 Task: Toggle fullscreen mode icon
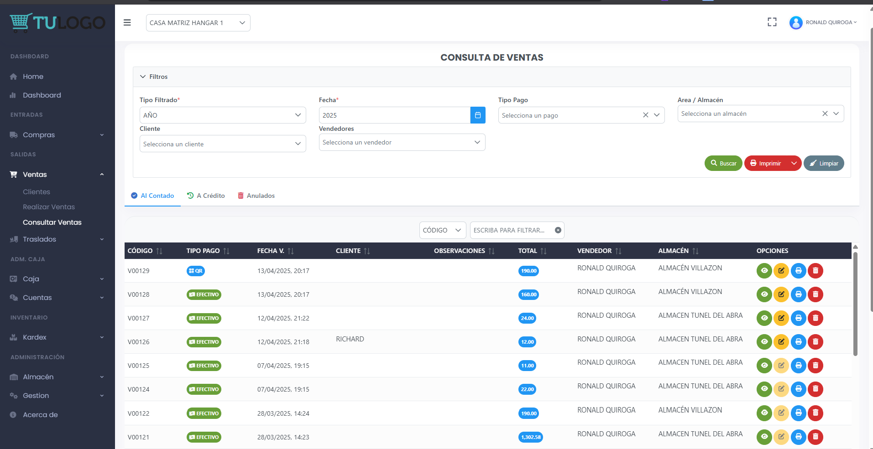[772, 22]
